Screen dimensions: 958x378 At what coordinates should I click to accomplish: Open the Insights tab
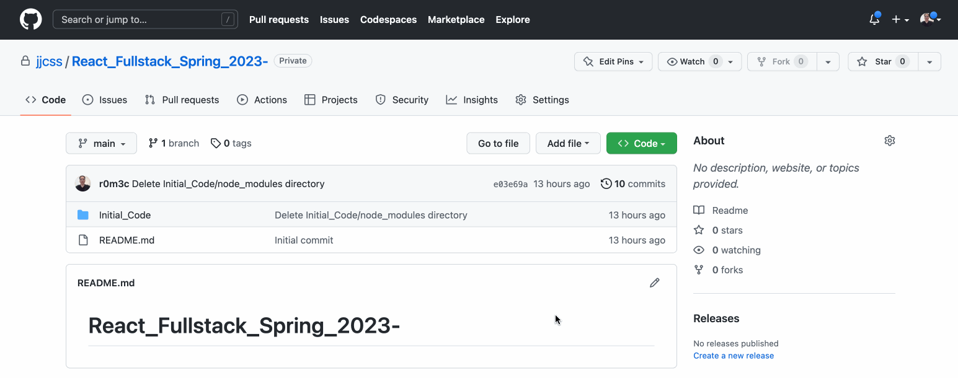coord(472,100)
